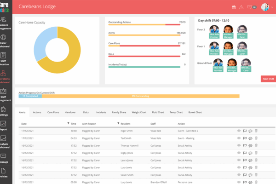This screenshot has width=276, height=184.
Task: Flag the Ted Smith alert row
Action: click(245, 138)
